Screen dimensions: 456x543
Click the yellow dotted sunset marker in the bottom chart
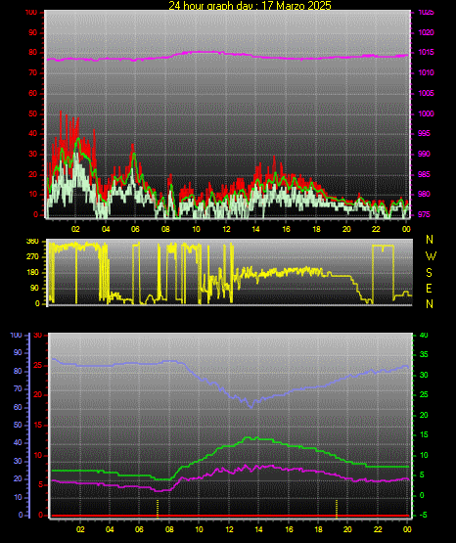pyautogui.click(x=337, y=509)
